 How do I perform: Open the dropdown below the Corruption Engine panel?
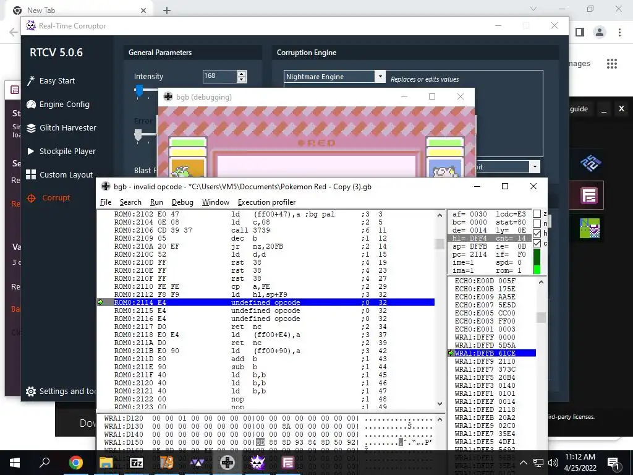(535, 167)
